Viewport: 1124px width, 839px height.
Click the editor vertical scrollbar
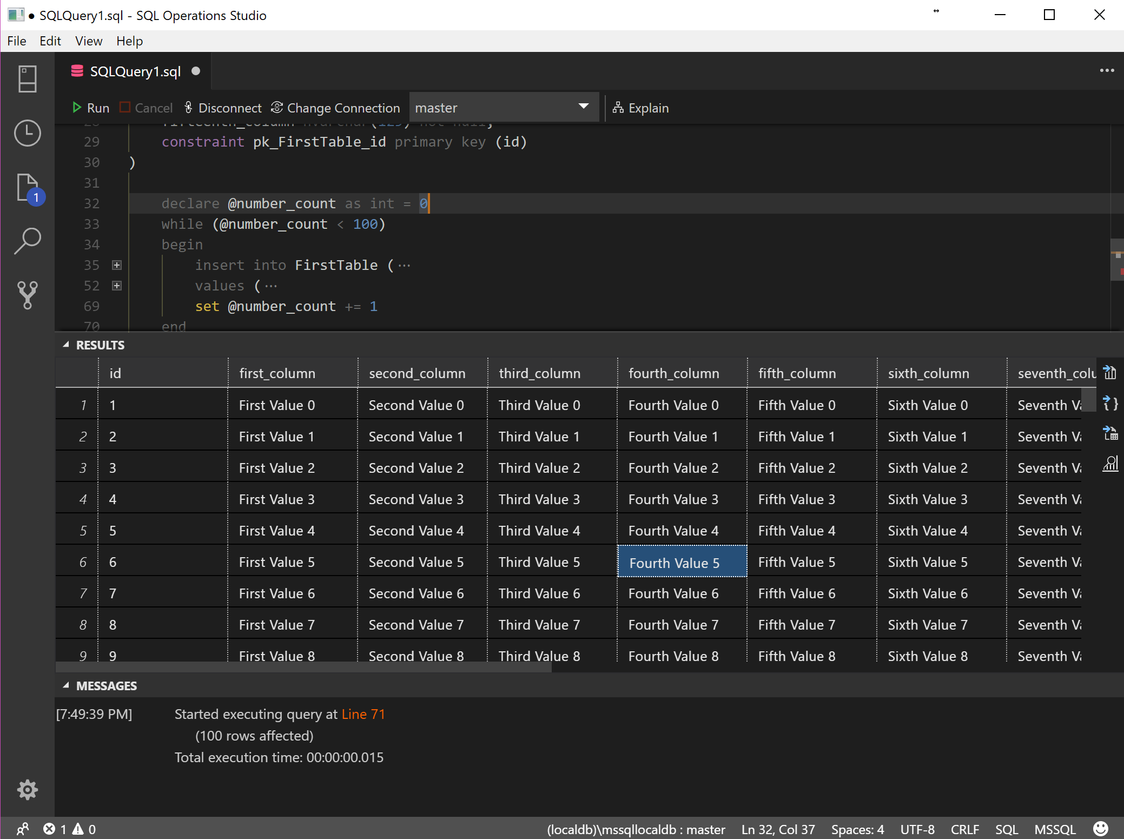point(1117,260)
